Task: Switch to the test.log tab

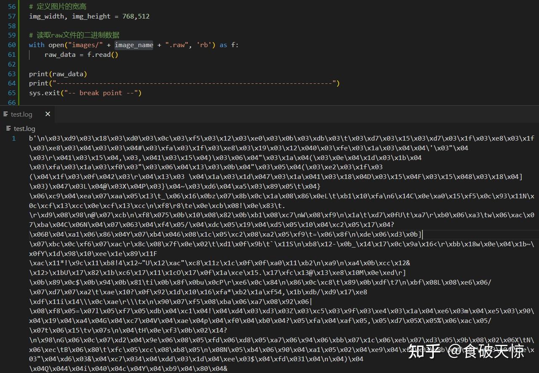Action: click(x=21, y=114)
